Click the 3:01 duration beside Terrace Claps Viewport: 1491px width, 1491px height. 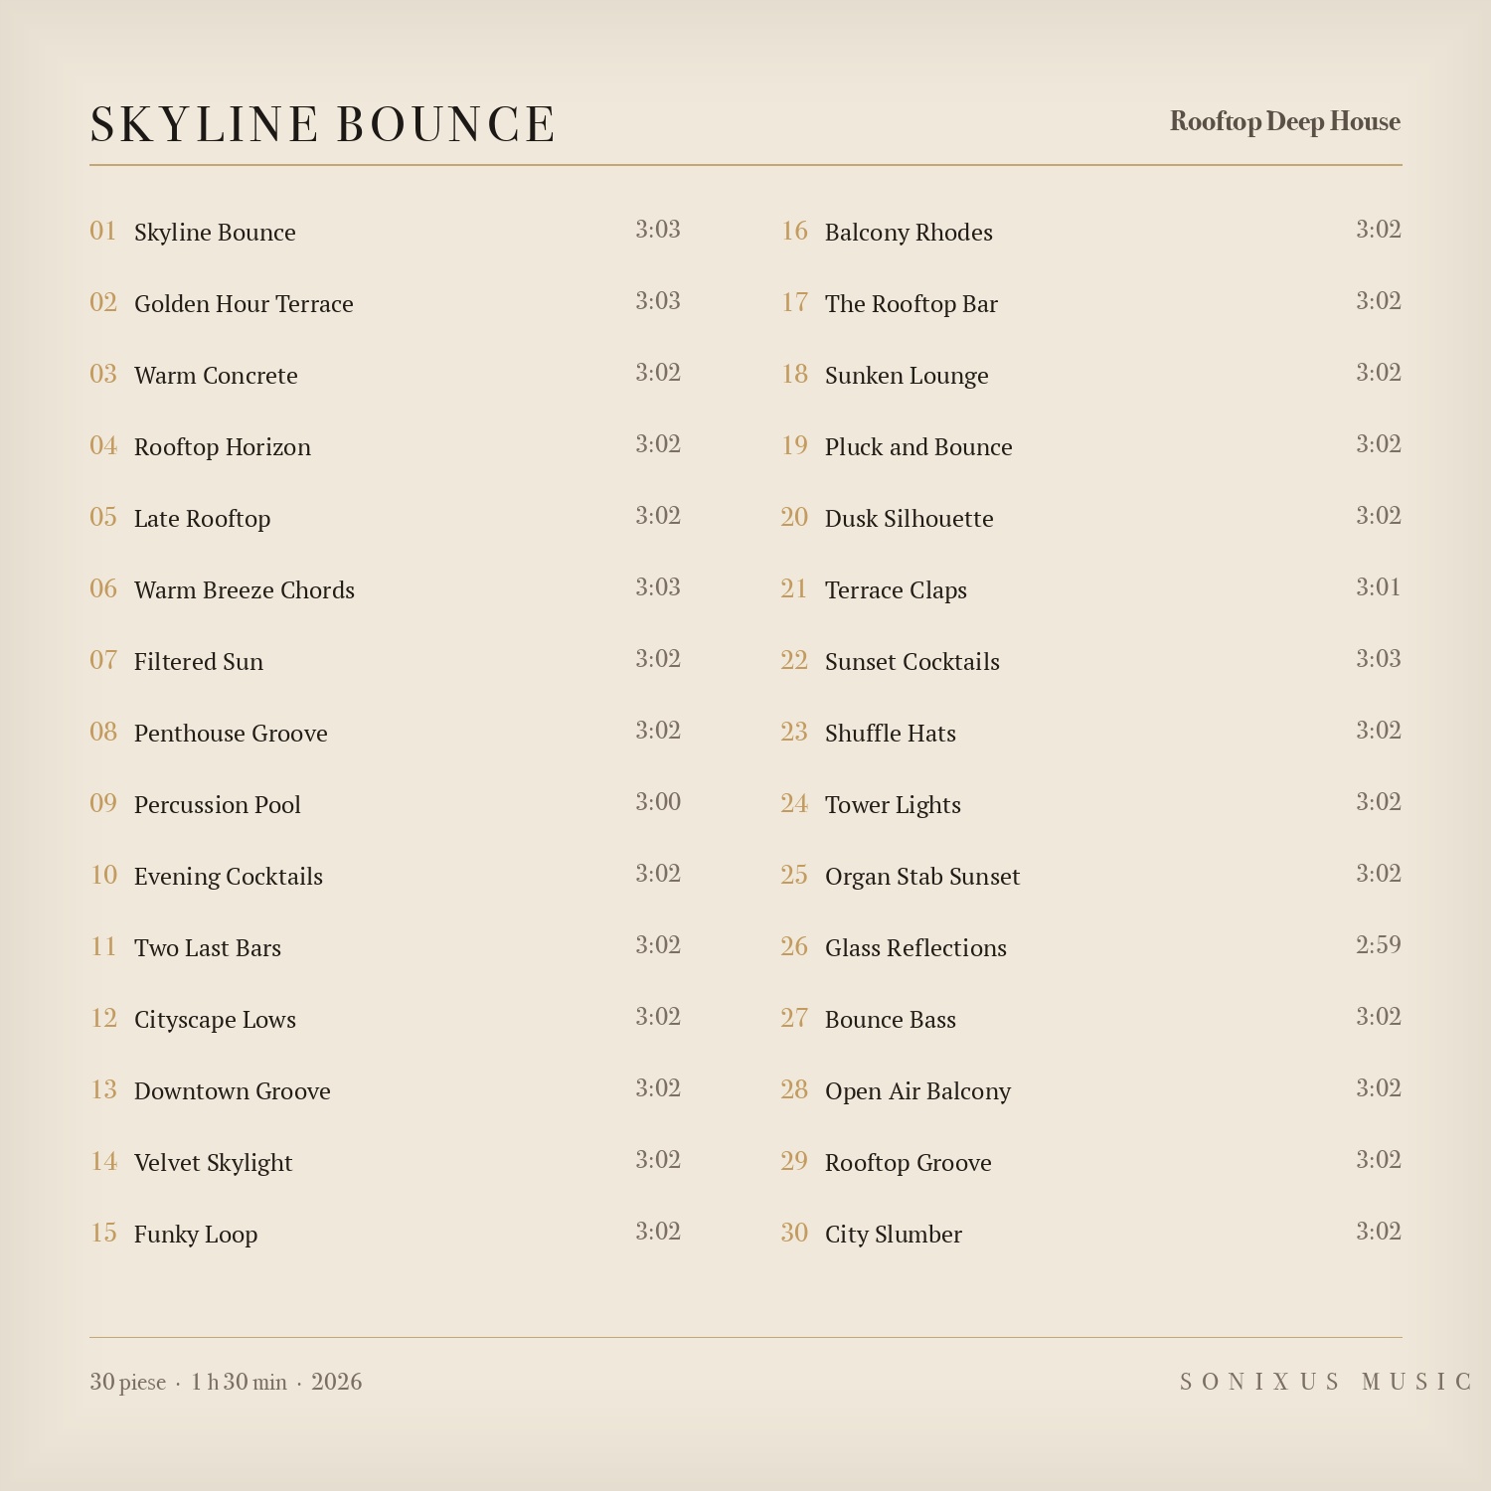coord(1379,587)
